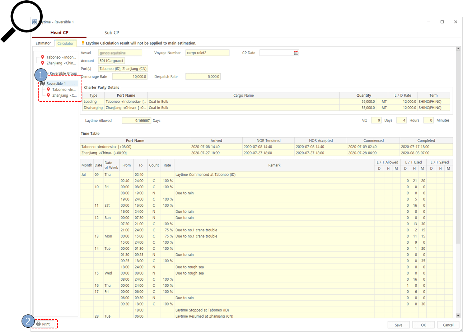Click the Loading type cell in Charter Party Details
463x332 pixels.
(x=93, y=102)
